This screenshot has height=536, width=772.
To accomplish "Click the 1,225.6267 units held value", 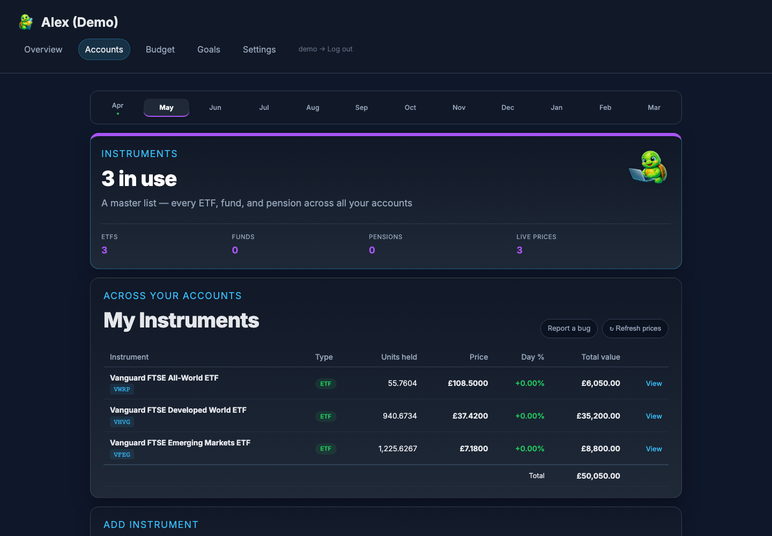I will [x=397, y=449].
